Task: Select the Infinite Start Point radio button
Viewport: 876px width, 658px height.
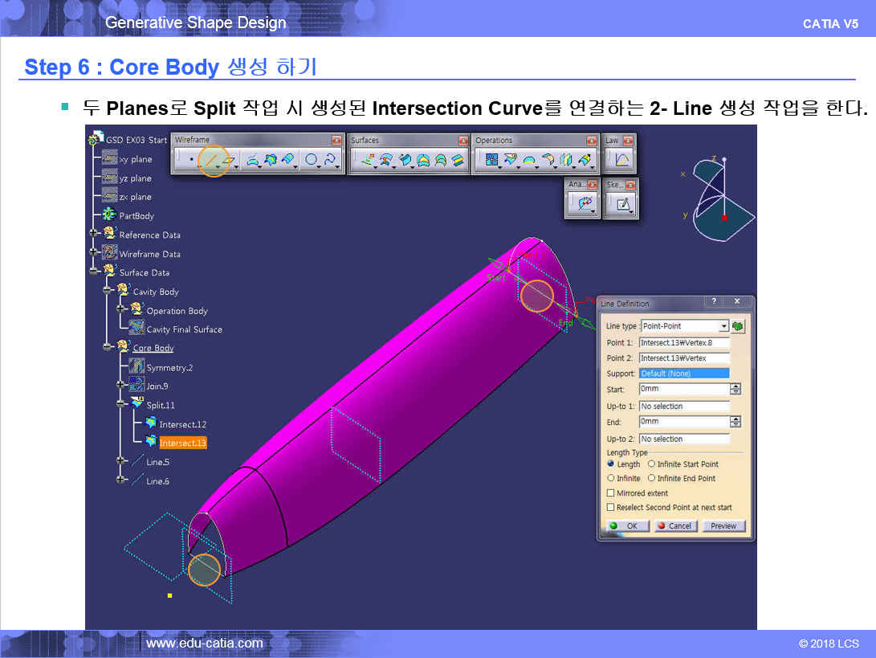Action: pos(651,464)
